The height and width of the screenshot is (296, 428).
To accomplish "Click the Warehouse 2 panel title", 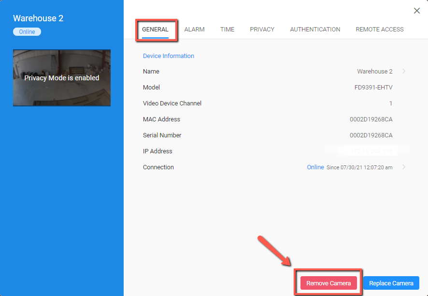I will 38,18.
